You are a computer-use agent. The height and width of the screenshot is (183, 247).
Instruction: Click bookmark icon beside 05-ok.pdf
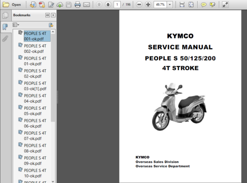(20, 108)
